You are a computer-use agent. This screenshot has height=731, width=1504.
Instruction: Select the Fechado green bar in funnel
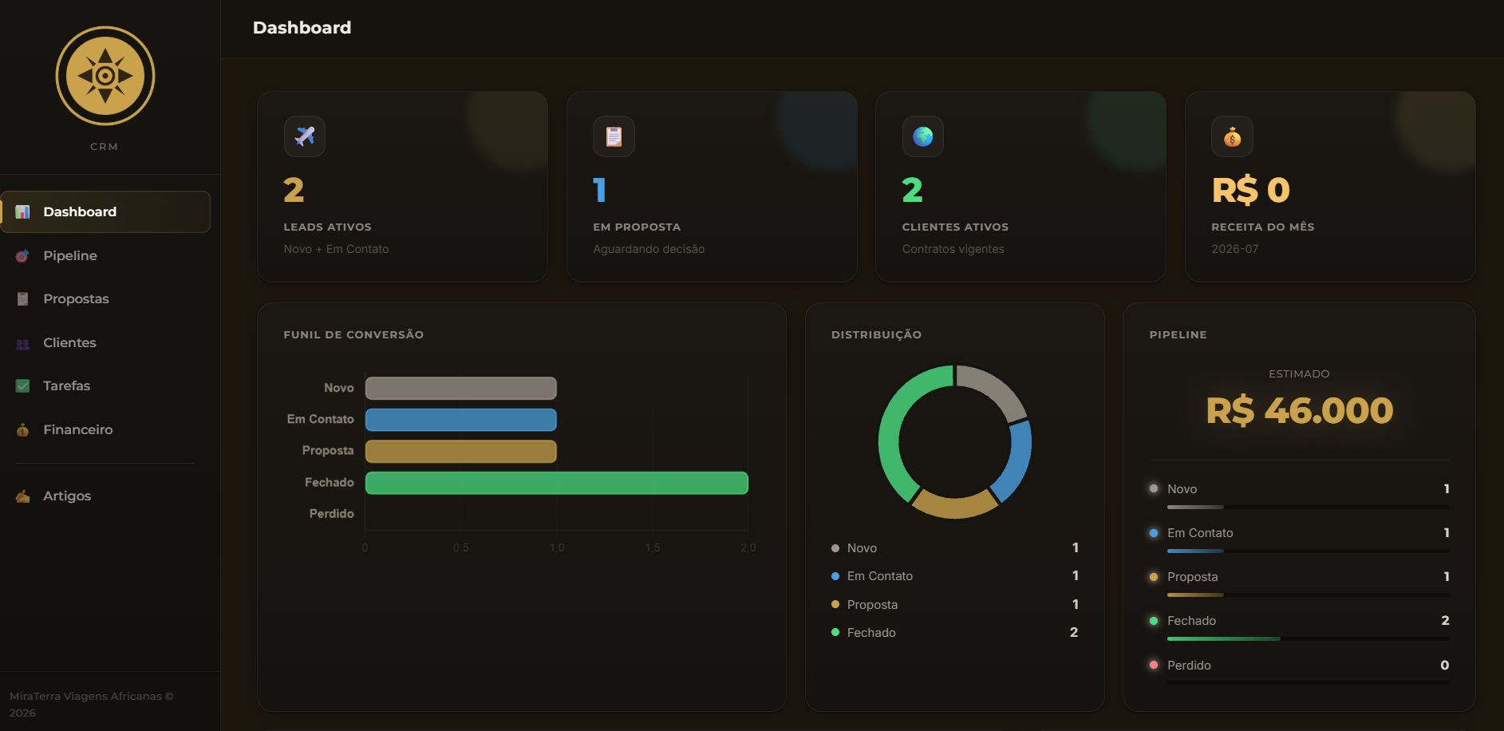click(557, 483)
